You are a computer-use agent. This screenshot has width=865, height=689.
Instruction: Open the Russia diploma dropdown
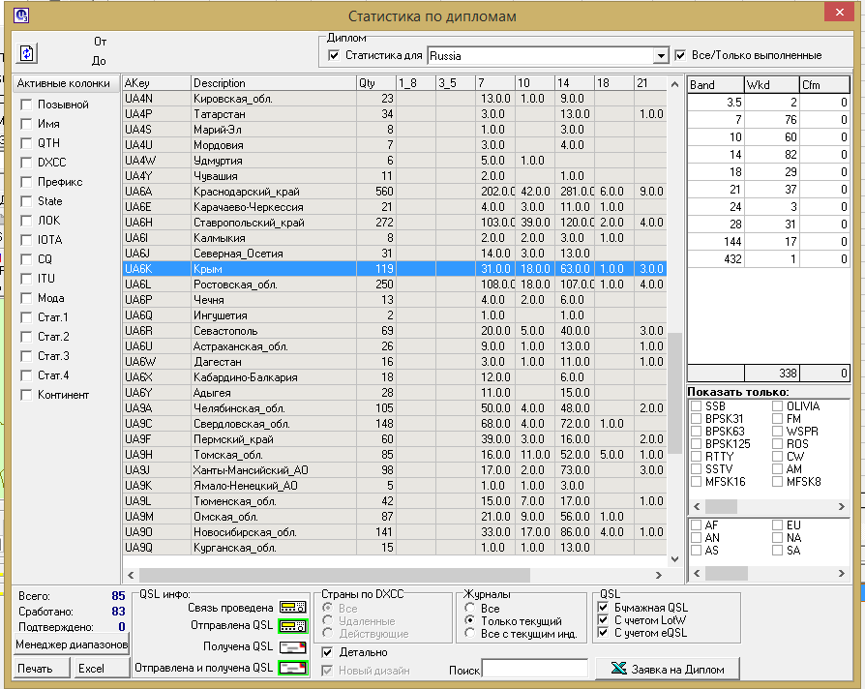click(x=661, y=56)
